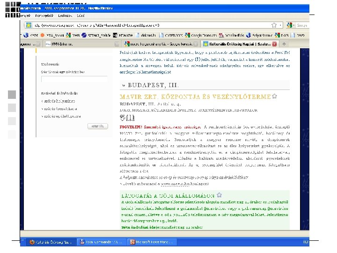Click the Budapest, III. section heading
The width and height of the screenshot is (337, 253).
pos(153,85)
